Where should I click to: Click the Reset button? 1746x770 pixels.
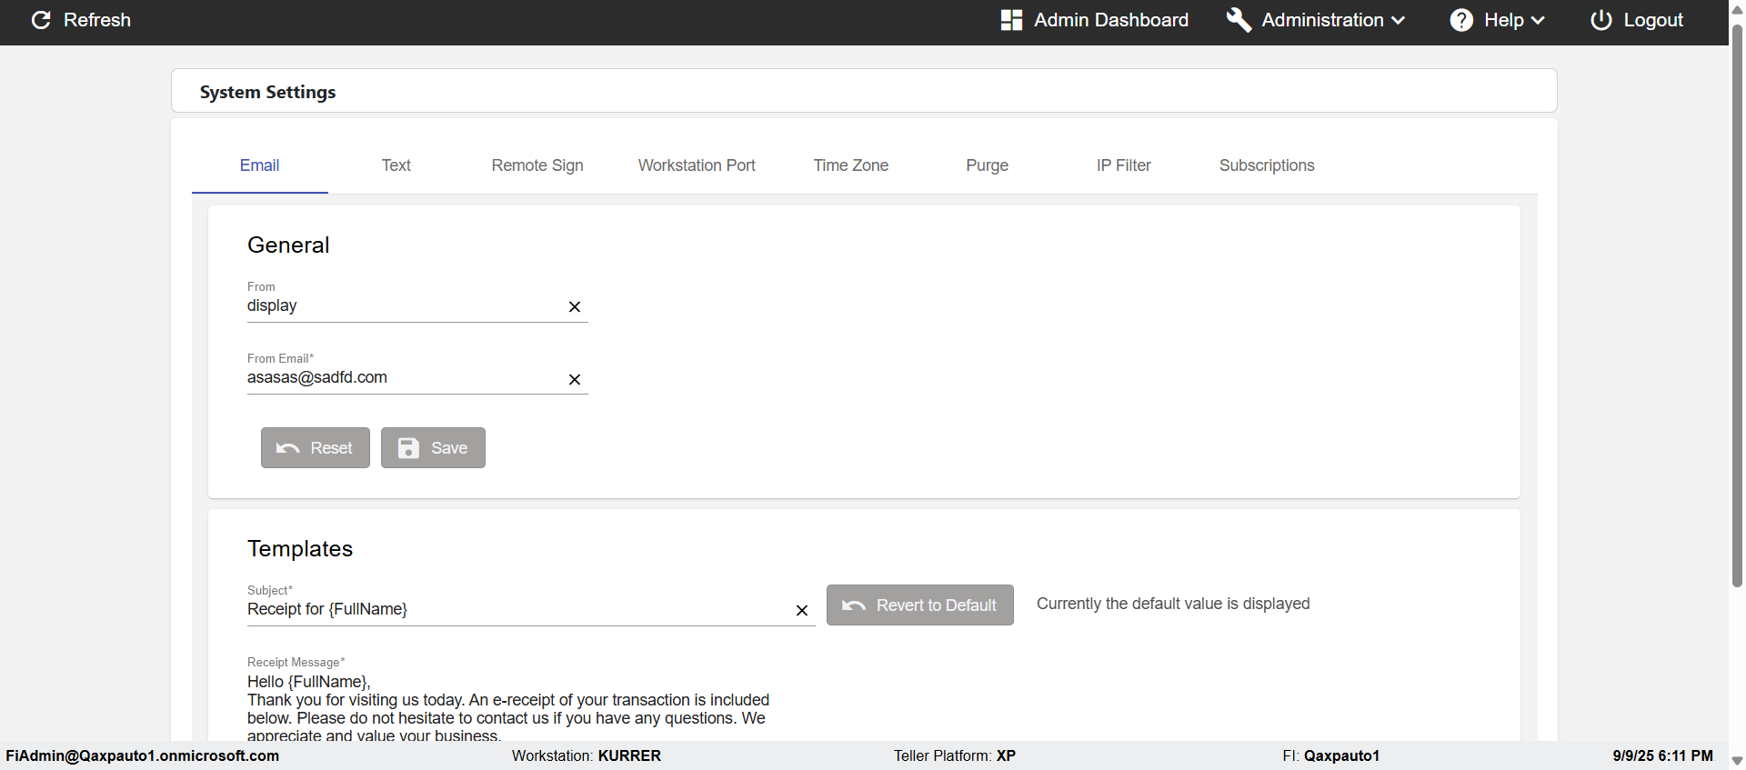pos(316,448)
